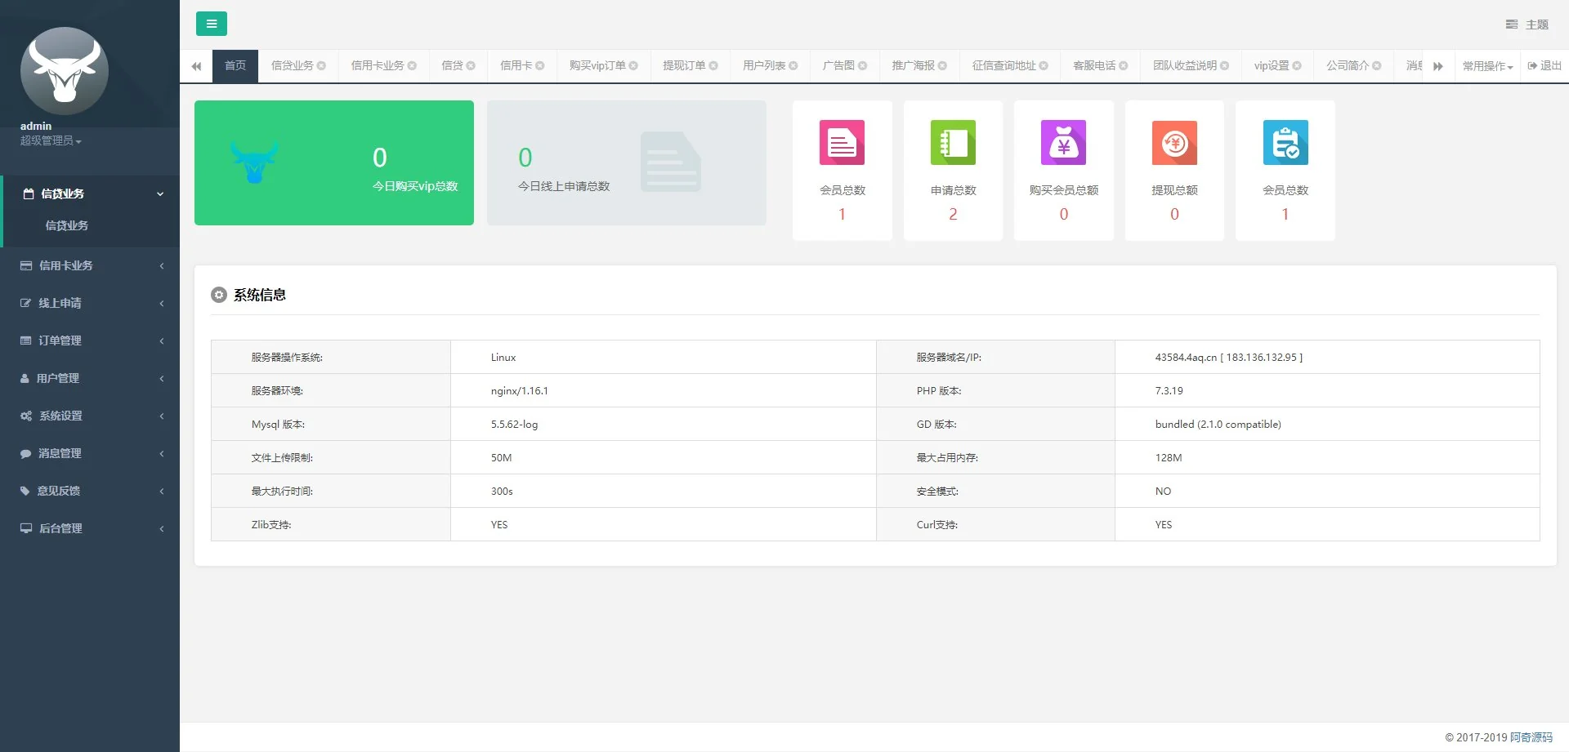Click the orange 提现总额 coin icon
This screenshot has width=1569, height=752.
pyautogui.click(x=1174, y=143)
